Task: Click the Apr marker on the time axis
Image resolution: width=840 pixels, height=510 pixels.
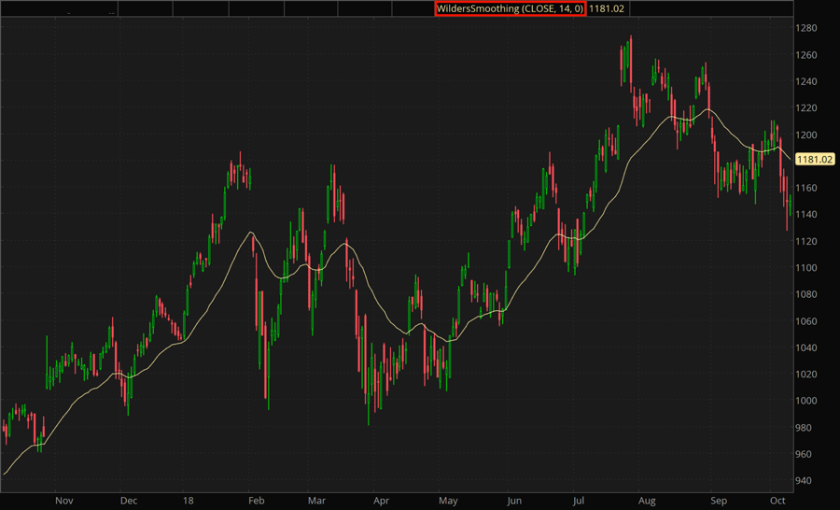Action: tap(380, 500)
